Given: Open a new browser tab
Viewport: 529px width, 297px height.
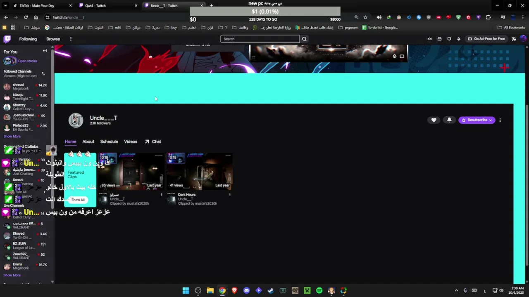Looking at the screenshot, I should pos(212,6).
